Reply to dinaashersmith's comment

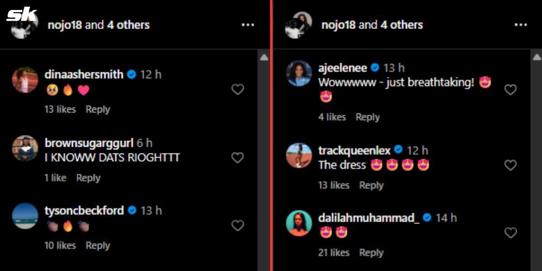coord(98,109)
